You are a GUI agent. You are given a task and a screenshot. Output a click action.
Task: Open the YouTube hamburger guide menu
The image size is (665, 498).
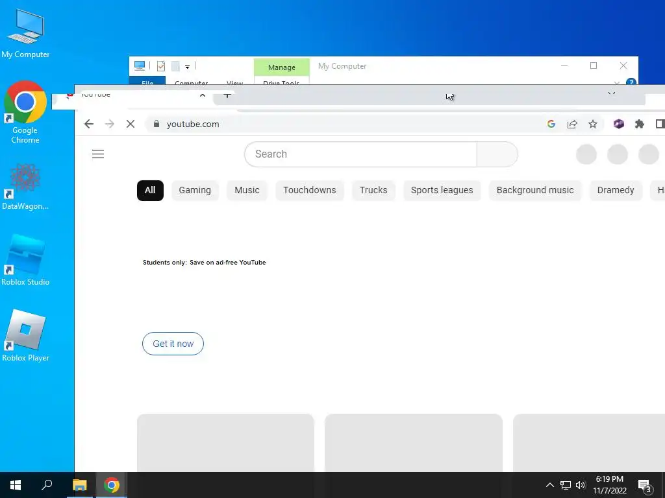click(x=98, y=154)
